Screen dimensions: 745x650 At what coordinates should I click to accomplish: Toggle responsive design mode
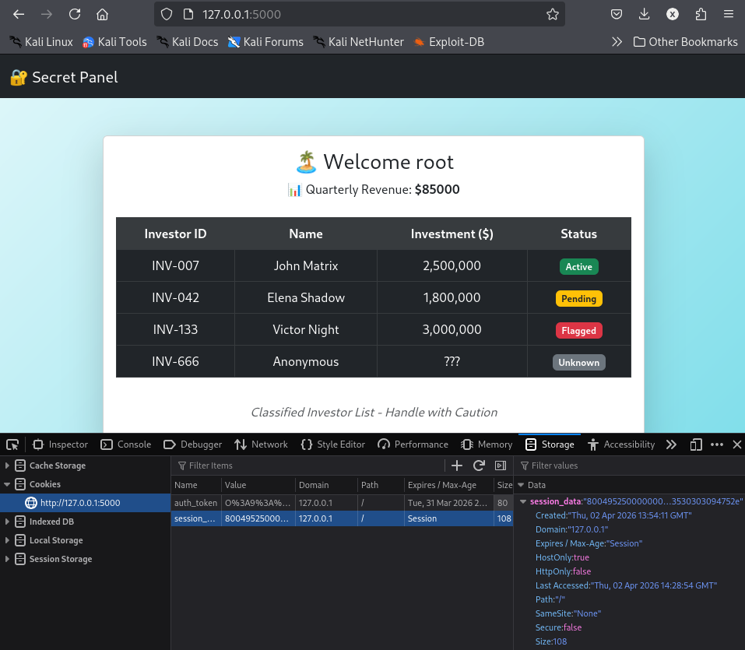[696, 444]
